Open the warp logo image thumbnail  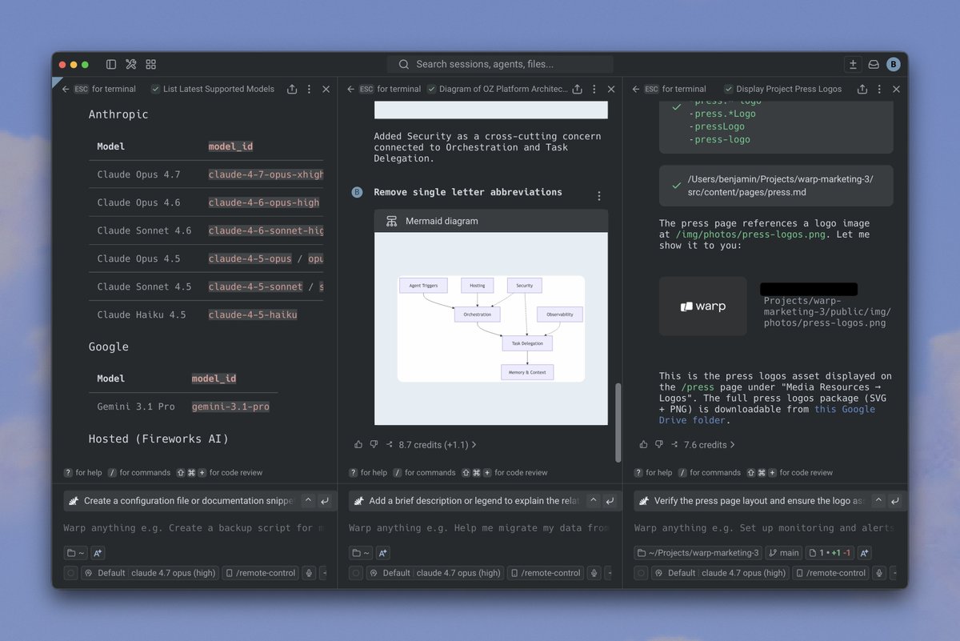(702, 306)
